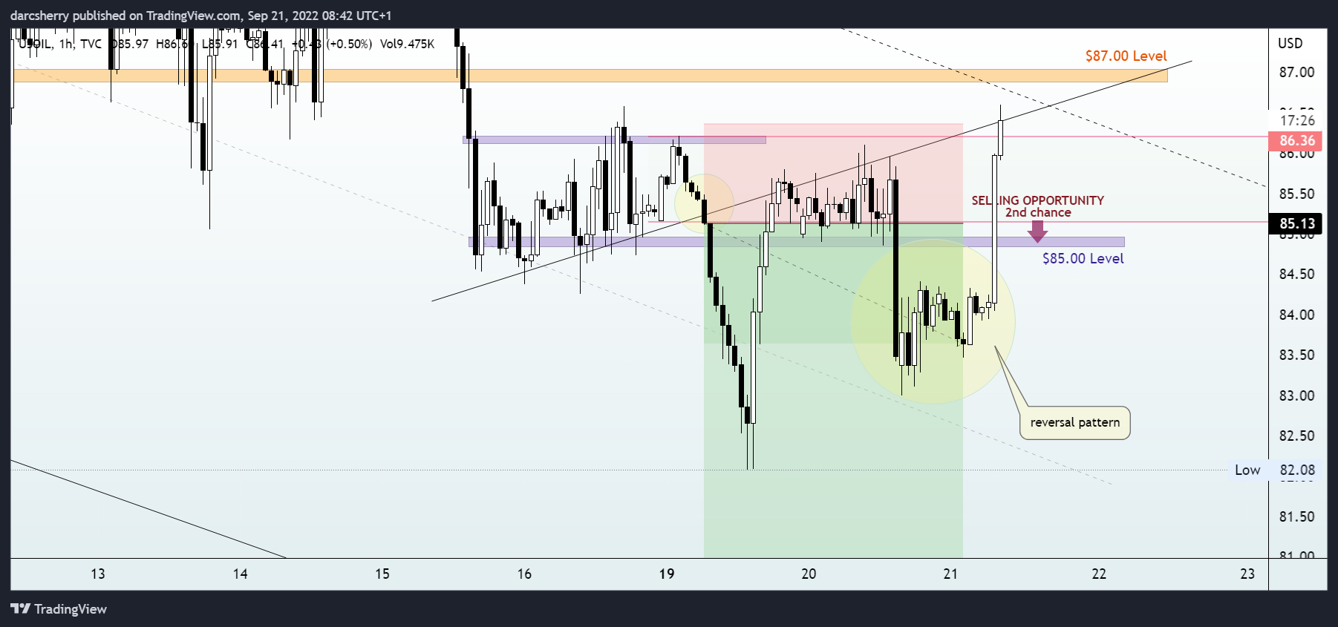Image resolution: width=1338 pixels, height=627 pixels.
Task: Click the 'Low' label on price axis
Action: tap(1247, 470)
